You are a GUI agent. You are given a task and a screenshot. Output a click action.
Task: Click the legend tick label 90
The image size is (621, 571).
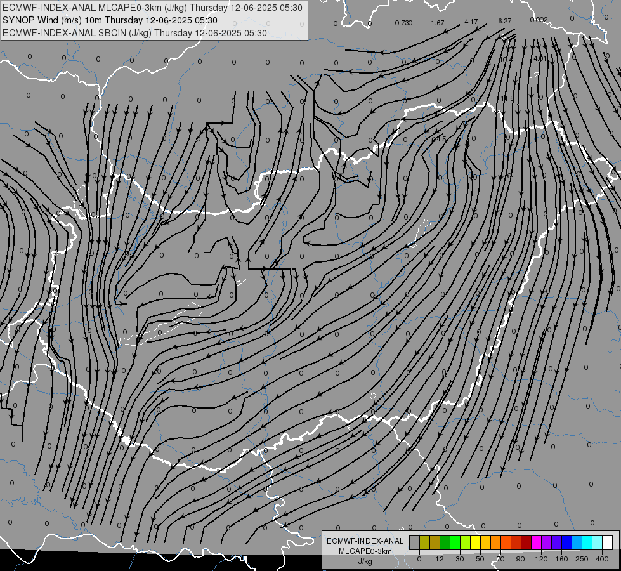(x=520, y=559)
